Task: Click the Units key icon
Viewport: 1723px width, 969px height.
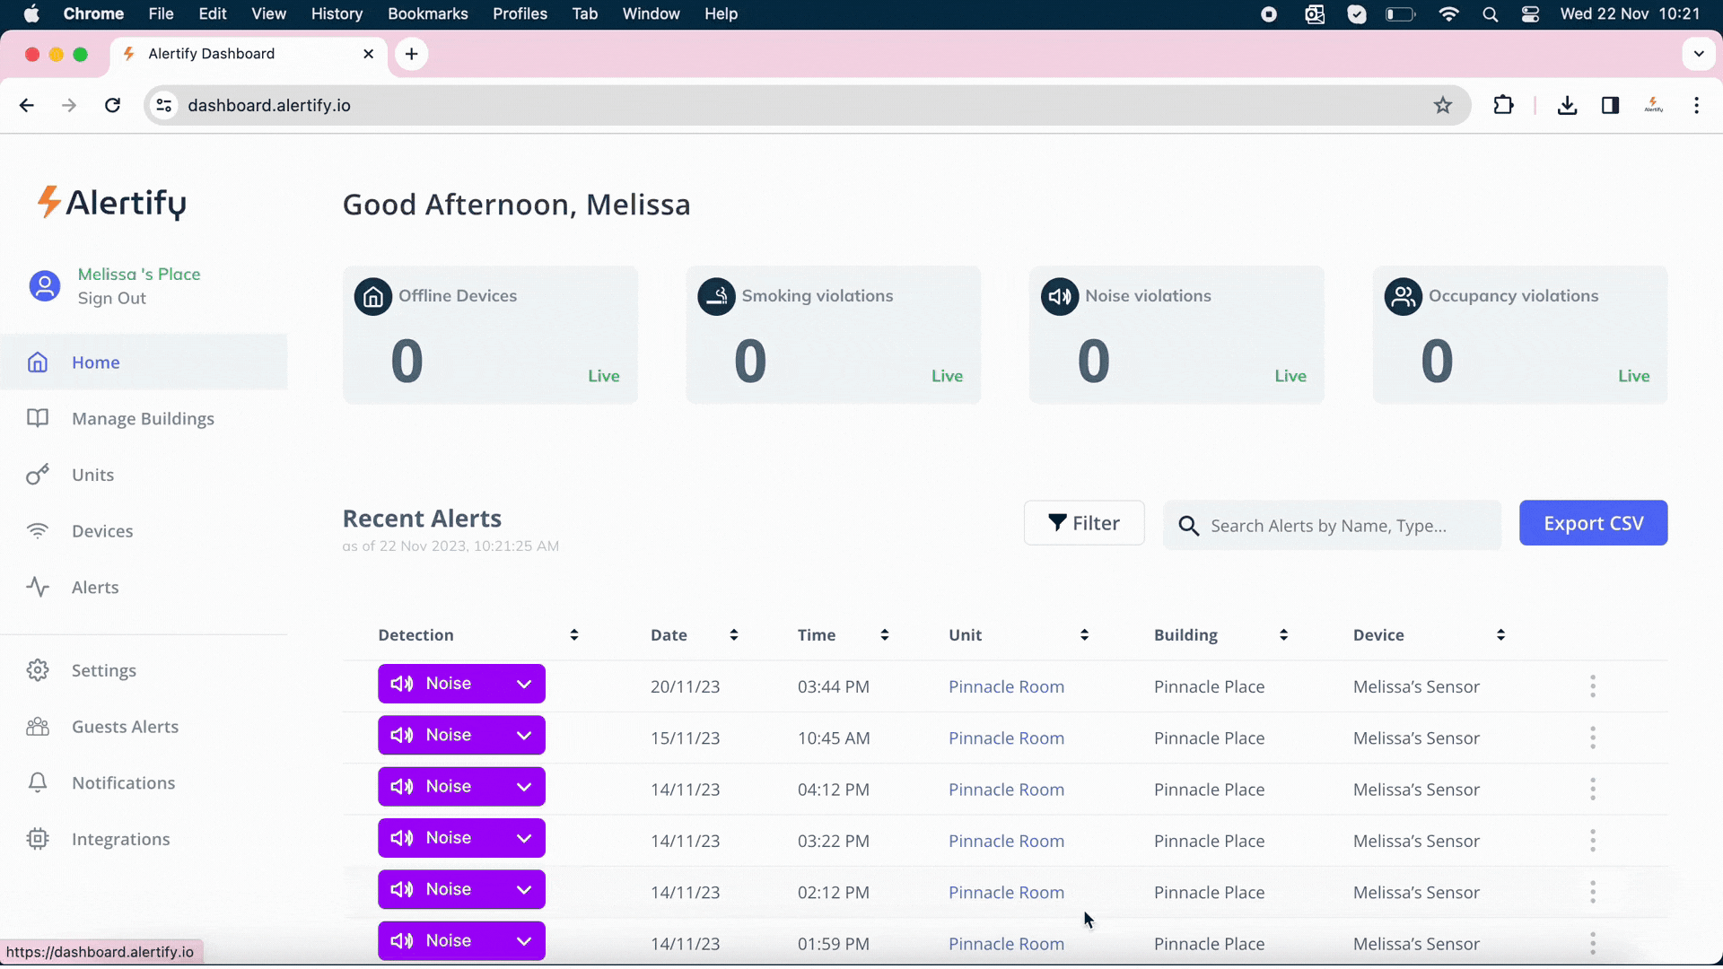Action: click(x=37, y=475)
